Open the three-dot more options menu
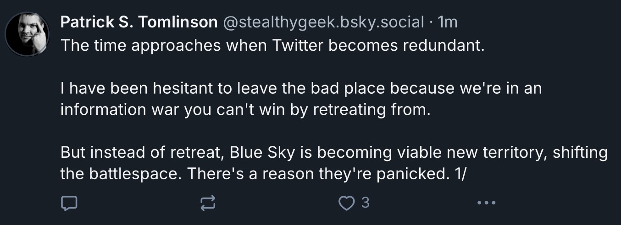The width and height of the screenshot is (621, 225). [x=486, y=203]
